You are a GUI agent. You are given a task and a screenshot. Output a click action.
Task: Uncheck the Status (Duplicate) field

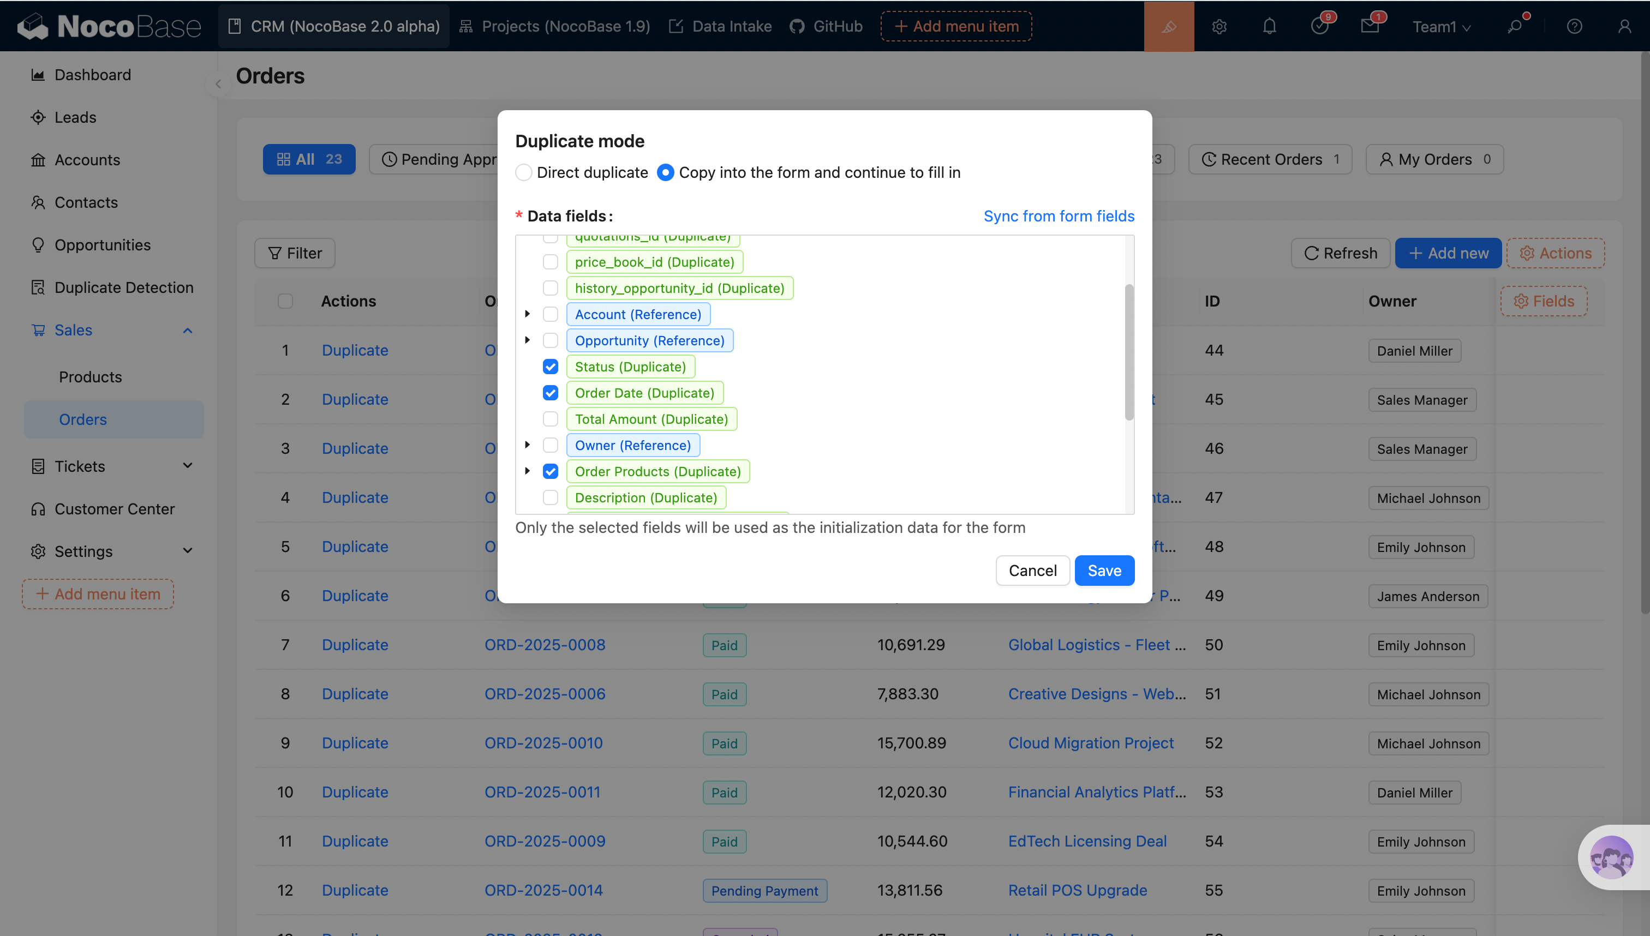pos(551,367)
